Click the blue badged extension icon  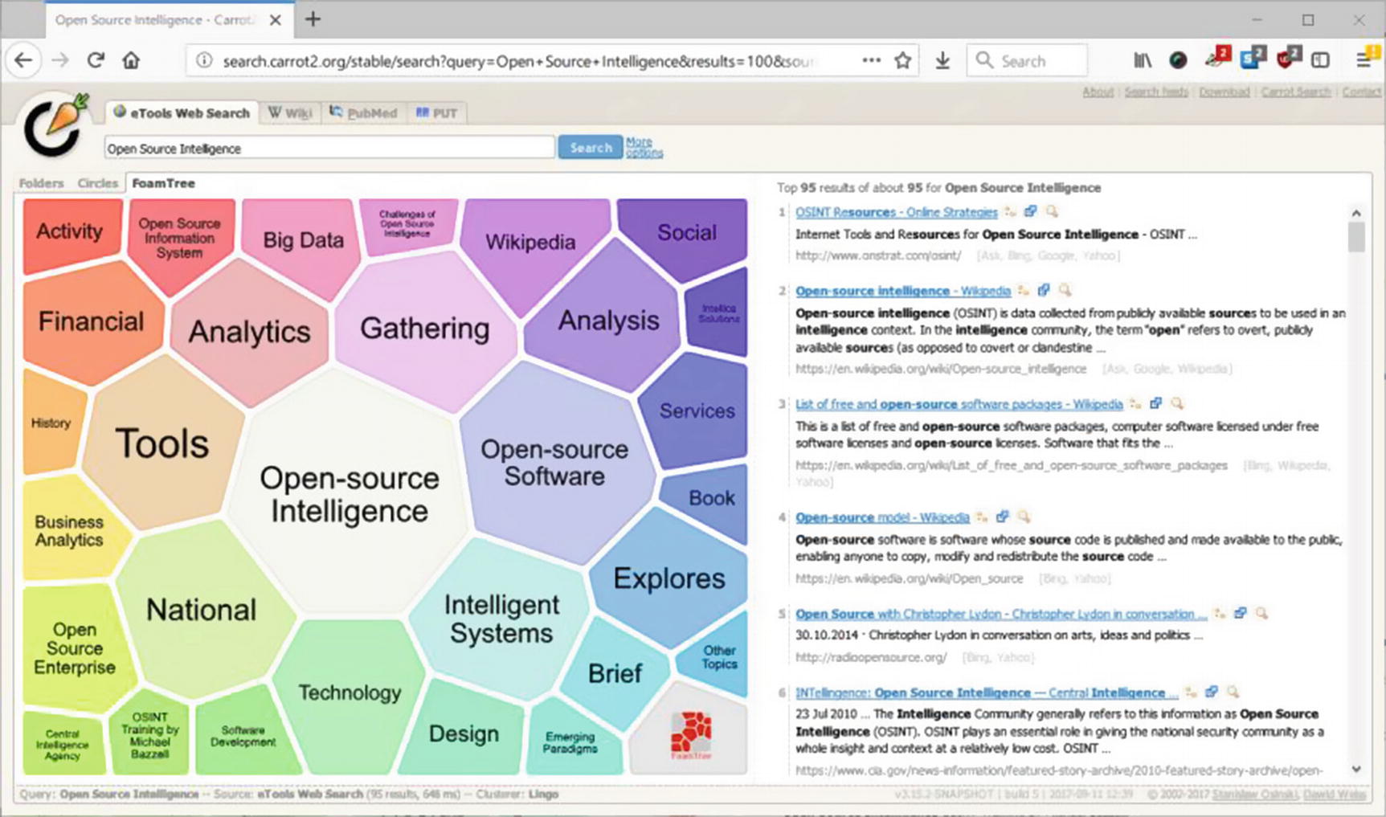pos(1253,58)
